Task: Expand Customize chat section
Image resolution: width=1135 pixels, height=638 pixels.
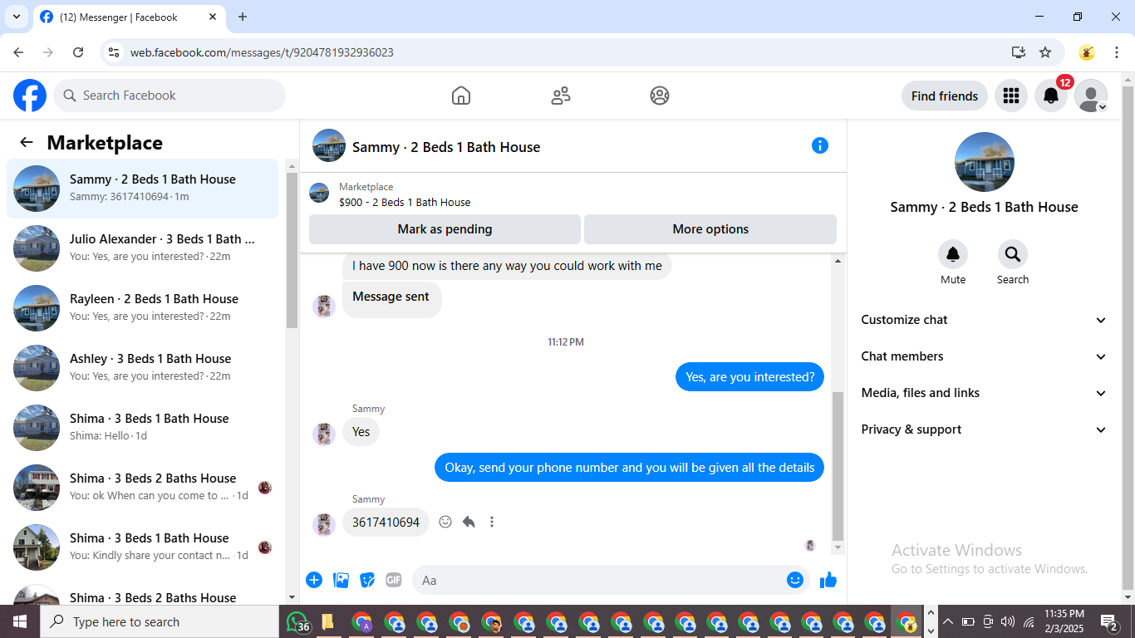Action: (984, 320)
